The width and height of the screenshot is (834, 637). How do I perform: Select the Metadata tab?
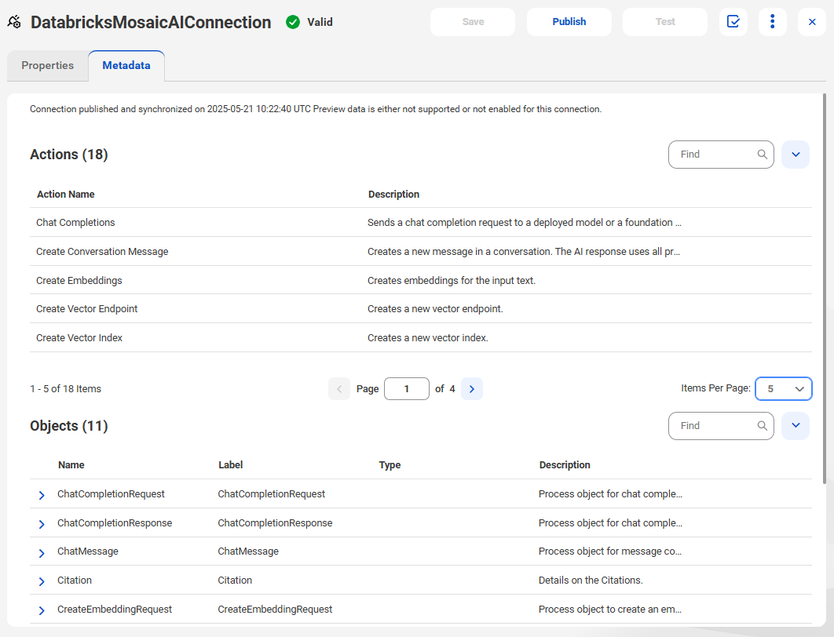pyautogui.click(x=126, y=65)
